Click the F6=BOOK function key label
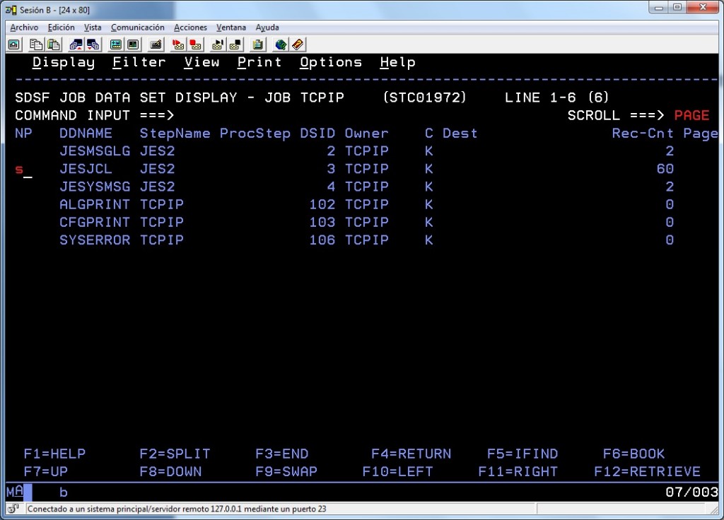The image size is (724, 520). 634,454
